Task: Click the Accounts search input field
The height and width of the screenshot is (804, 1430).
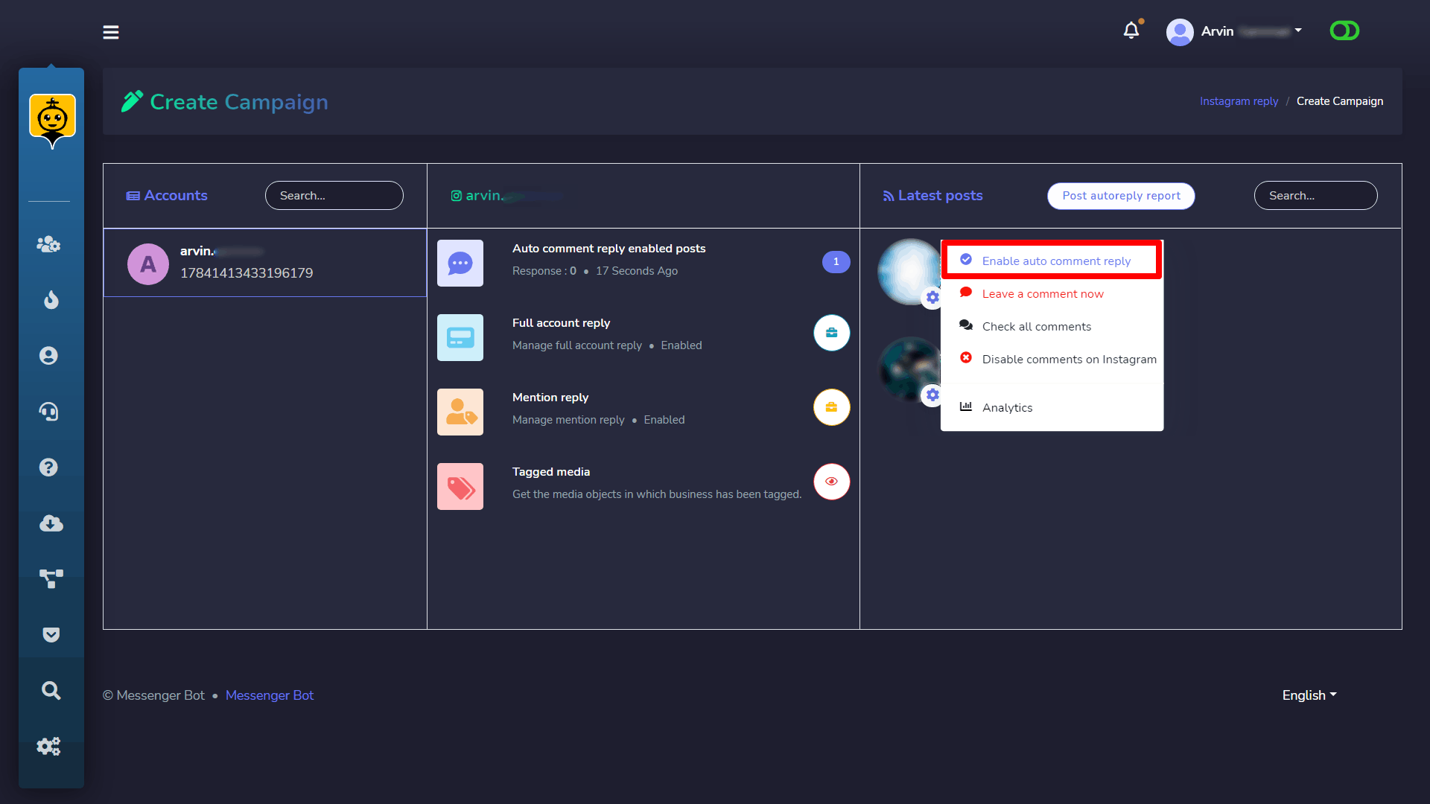Action: (334, 195)
